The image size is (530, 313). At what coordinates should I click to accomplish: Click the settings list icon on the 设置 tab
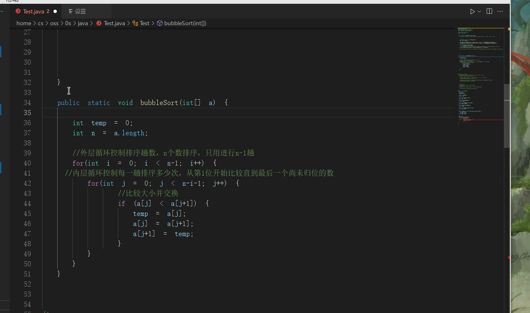[x=70, y=12]
